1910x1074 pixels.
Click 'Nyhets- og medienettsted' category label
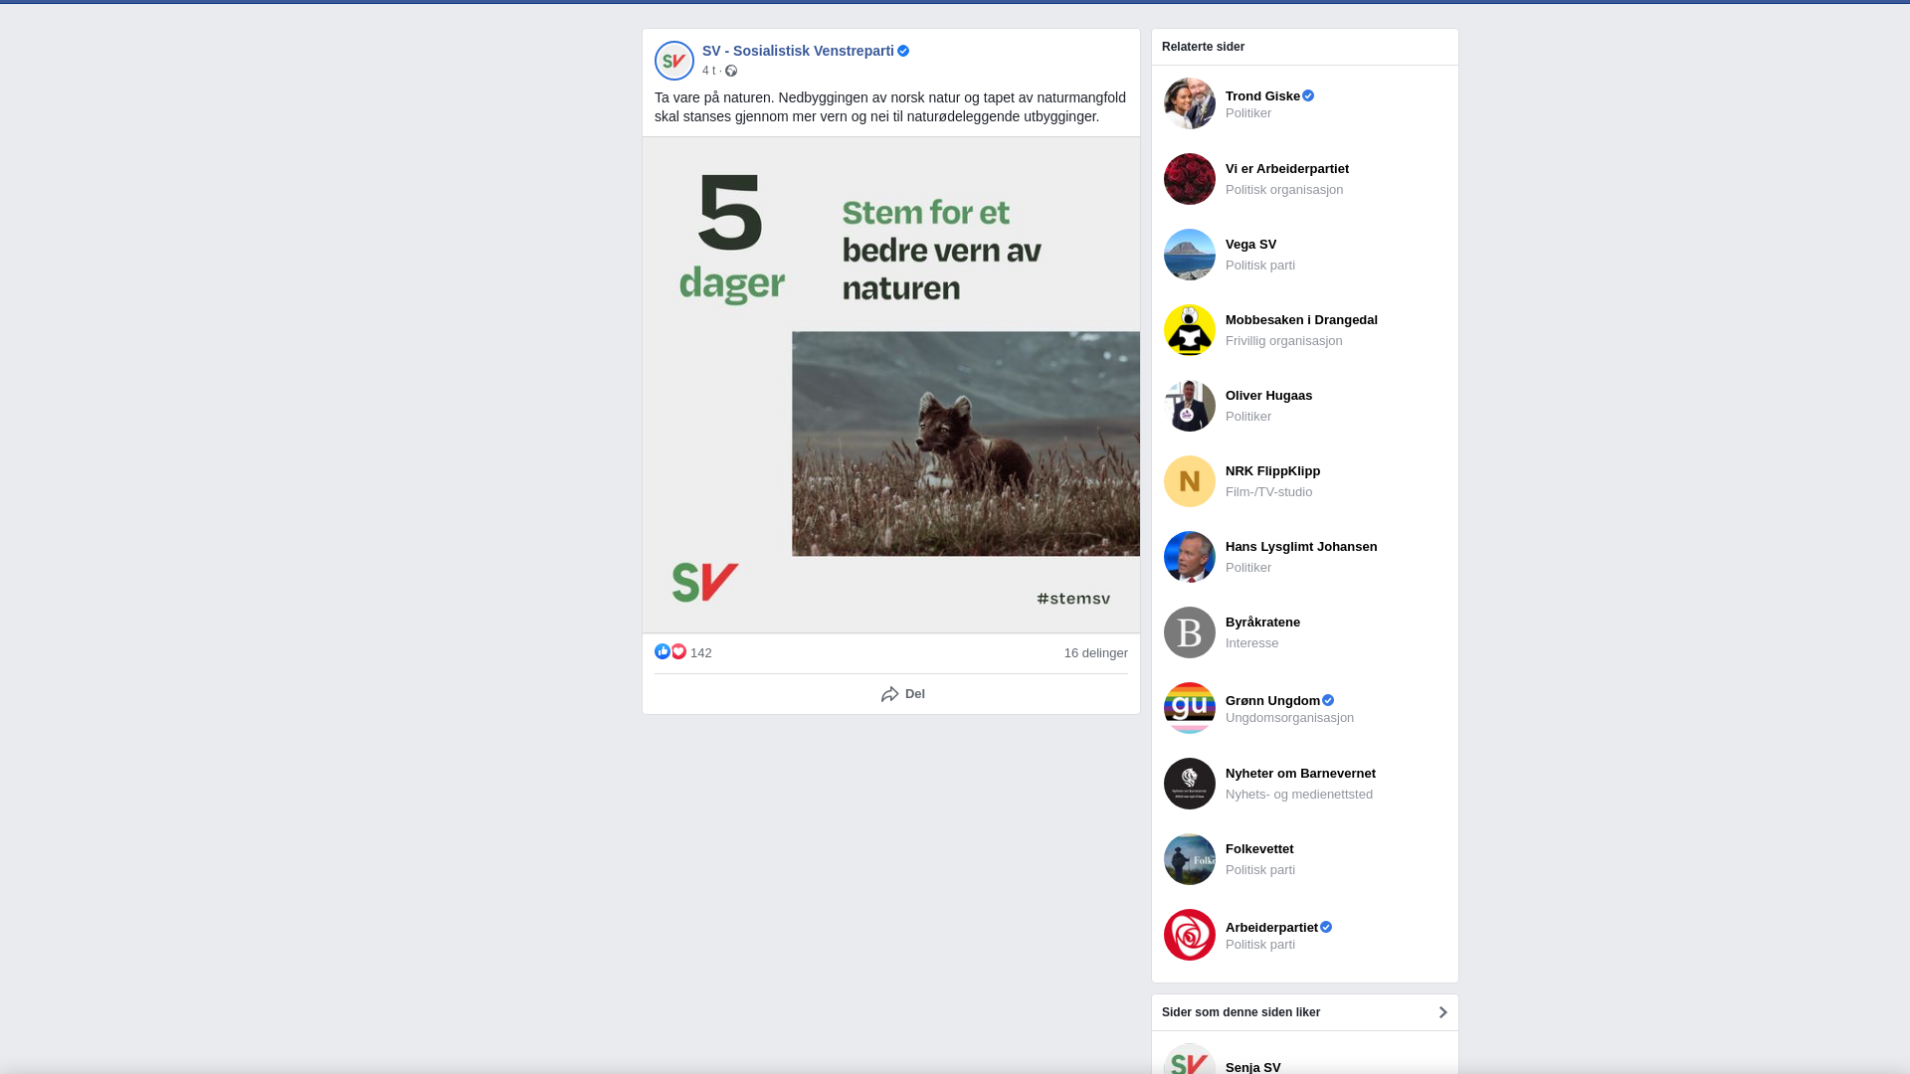[1298, 795]
